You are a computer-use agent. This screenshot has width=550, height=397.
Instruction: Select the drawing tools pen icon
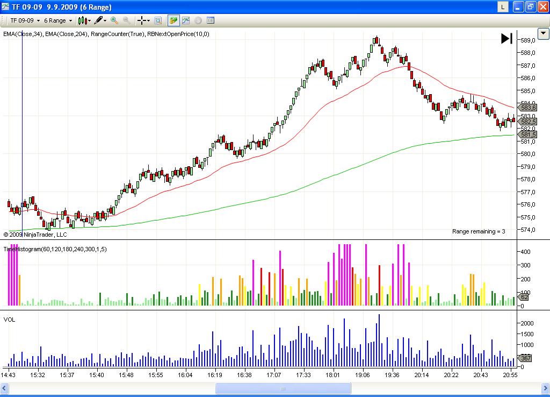pyautogui.click(x=98, y=20)
